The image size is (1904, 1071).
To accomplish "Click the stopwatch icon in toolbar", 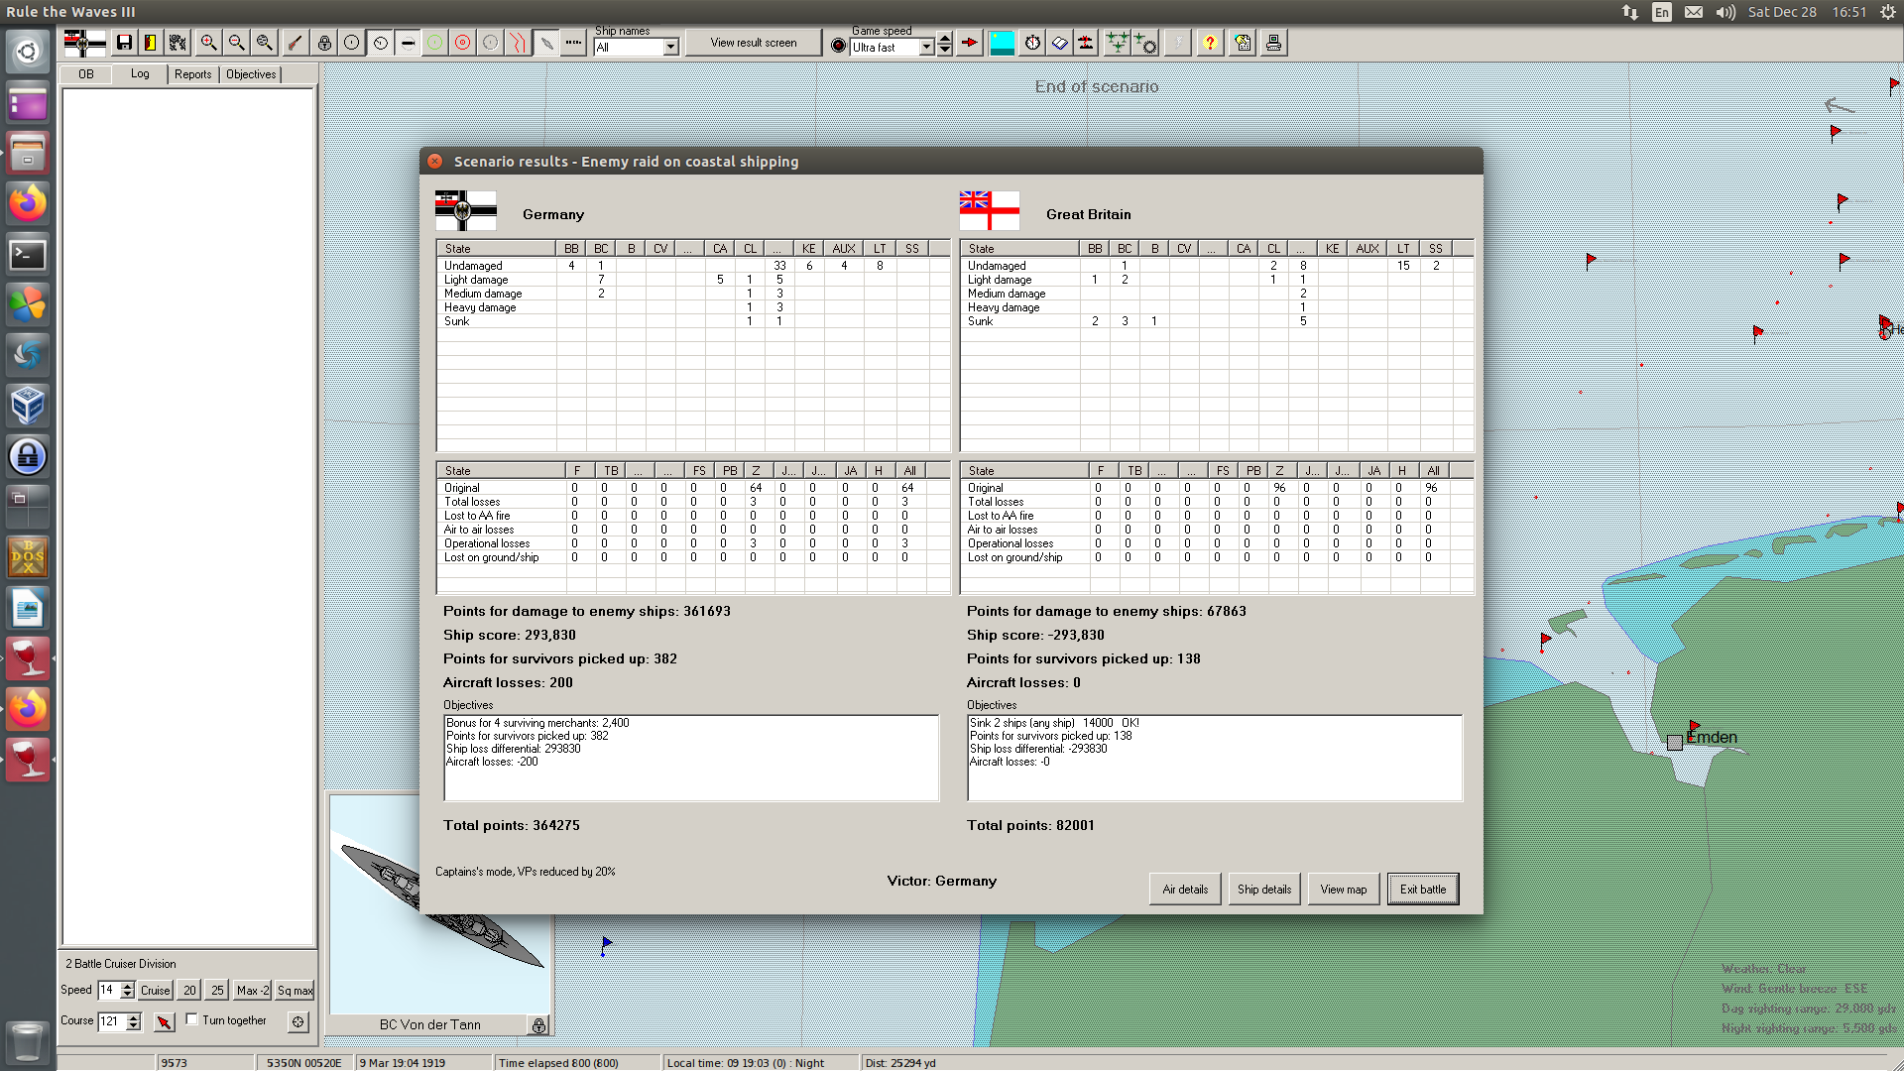I will [x=1032, y=43].
